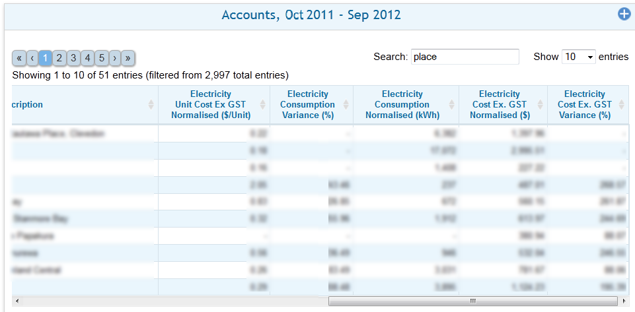This screenshot has width=635, height=312.
Task: Navigate to page 5 of entries
Action: pyautogui.click(x=101, y=58)
